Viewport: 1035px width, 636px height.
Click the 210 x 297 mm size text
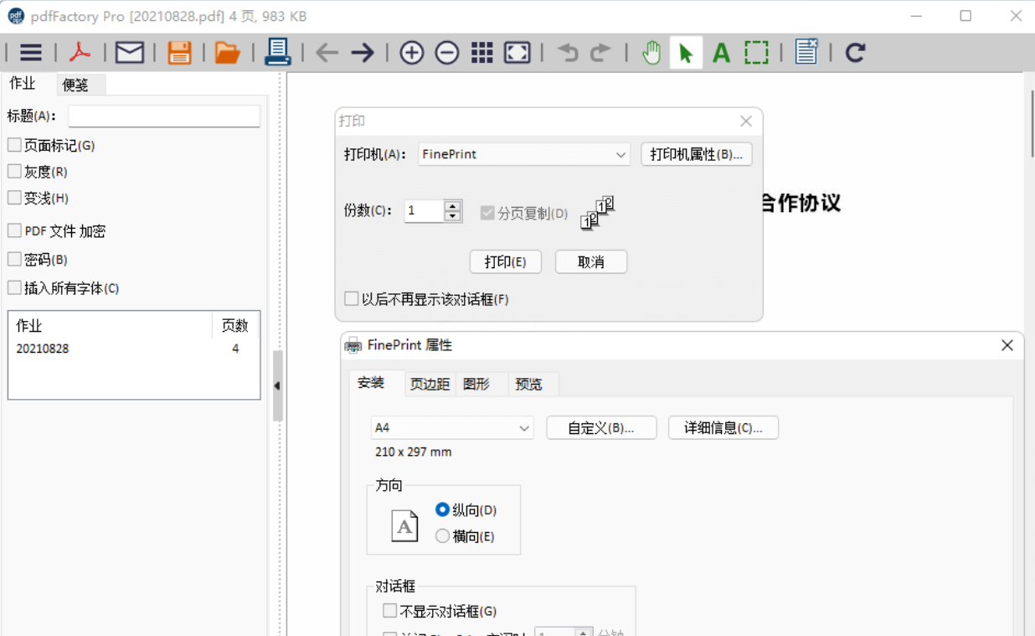click(x=414, y=452)
